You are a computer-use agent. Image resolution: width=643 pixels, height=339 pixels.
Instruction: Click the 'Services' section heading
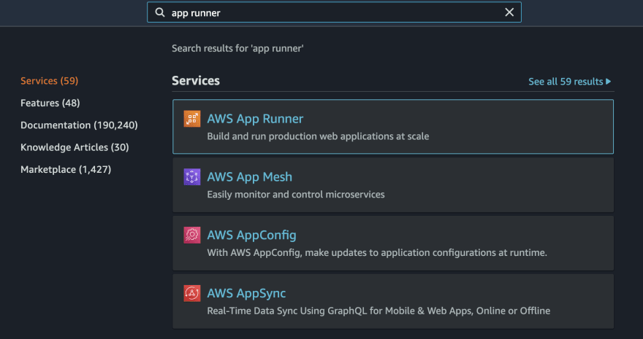pyautogui.click(x=196, y=81)
